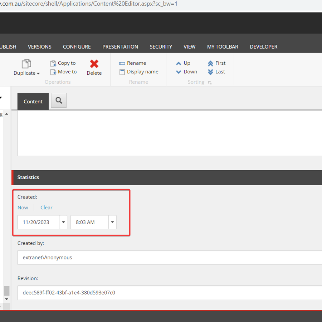Image resolution: width=322 pixels, height=322 pixels.
Task: Click the empty text area above Statistics
Action: pos(170,133)
